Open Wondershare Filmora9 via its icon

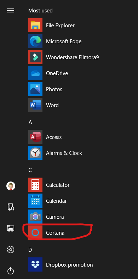[35, 57]
